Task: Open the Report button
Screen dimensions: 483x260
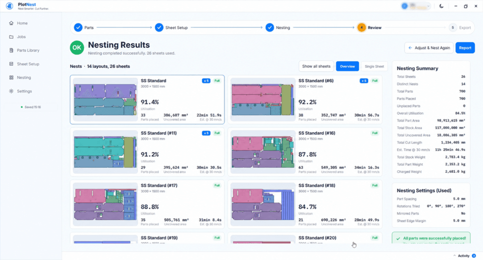Action: (465, 48)
